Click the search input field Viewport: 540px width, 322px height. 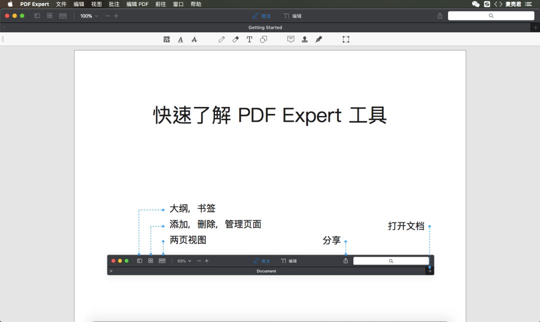coord(491,16)
